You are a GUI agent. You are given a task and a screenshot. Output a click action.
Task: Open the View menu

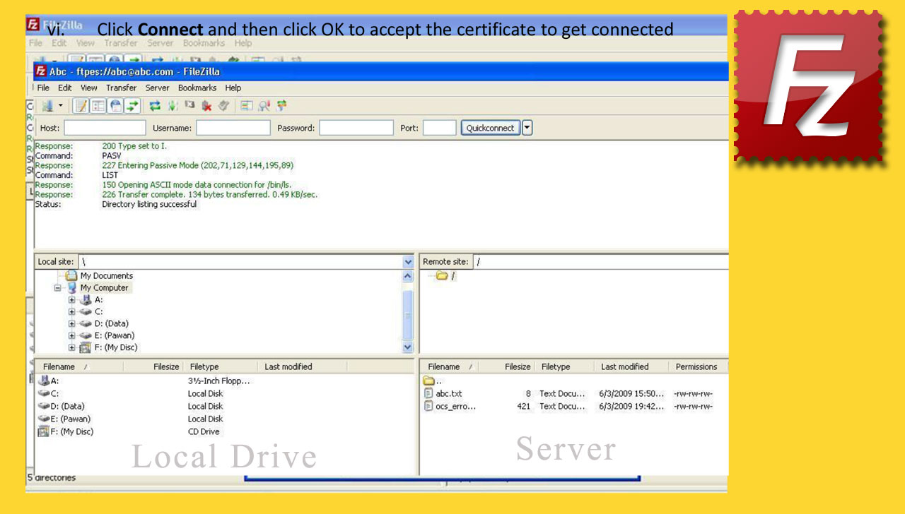pos(89,88)
